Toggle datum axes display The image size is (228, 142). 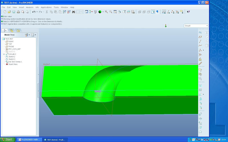(x=168, y=12)
